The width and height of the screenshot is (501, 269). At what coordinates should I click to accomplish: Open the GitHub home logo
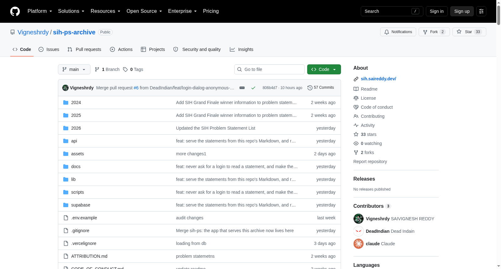click(x=15, y=11)
